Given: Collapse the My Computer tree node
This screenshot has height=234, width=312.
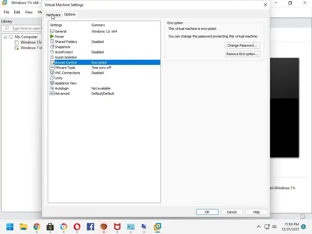Looking at the screenshot, I should pyautogui.click(x=5, y=37).
